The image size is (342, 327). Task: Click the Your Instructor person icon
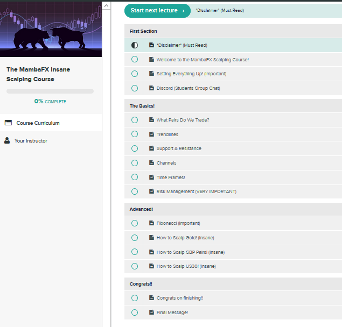[7, 141]
